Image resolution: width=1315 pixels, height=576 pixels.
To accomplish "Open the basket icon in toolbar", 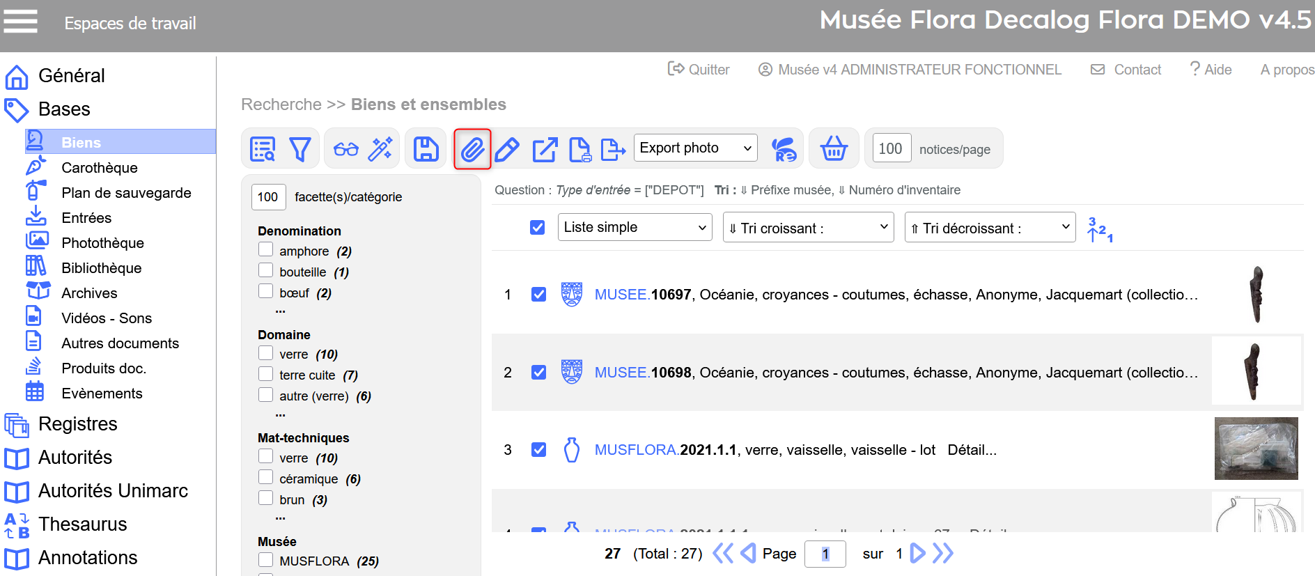I will point(834,149).
